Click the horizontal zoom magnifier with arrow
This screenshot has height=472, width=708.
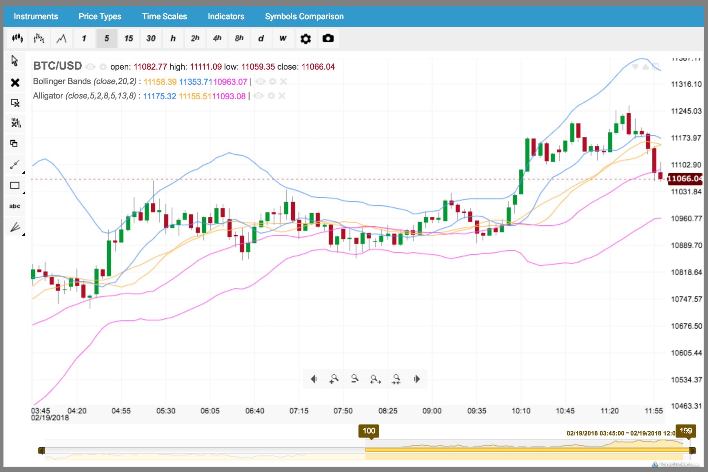[375, 379]
